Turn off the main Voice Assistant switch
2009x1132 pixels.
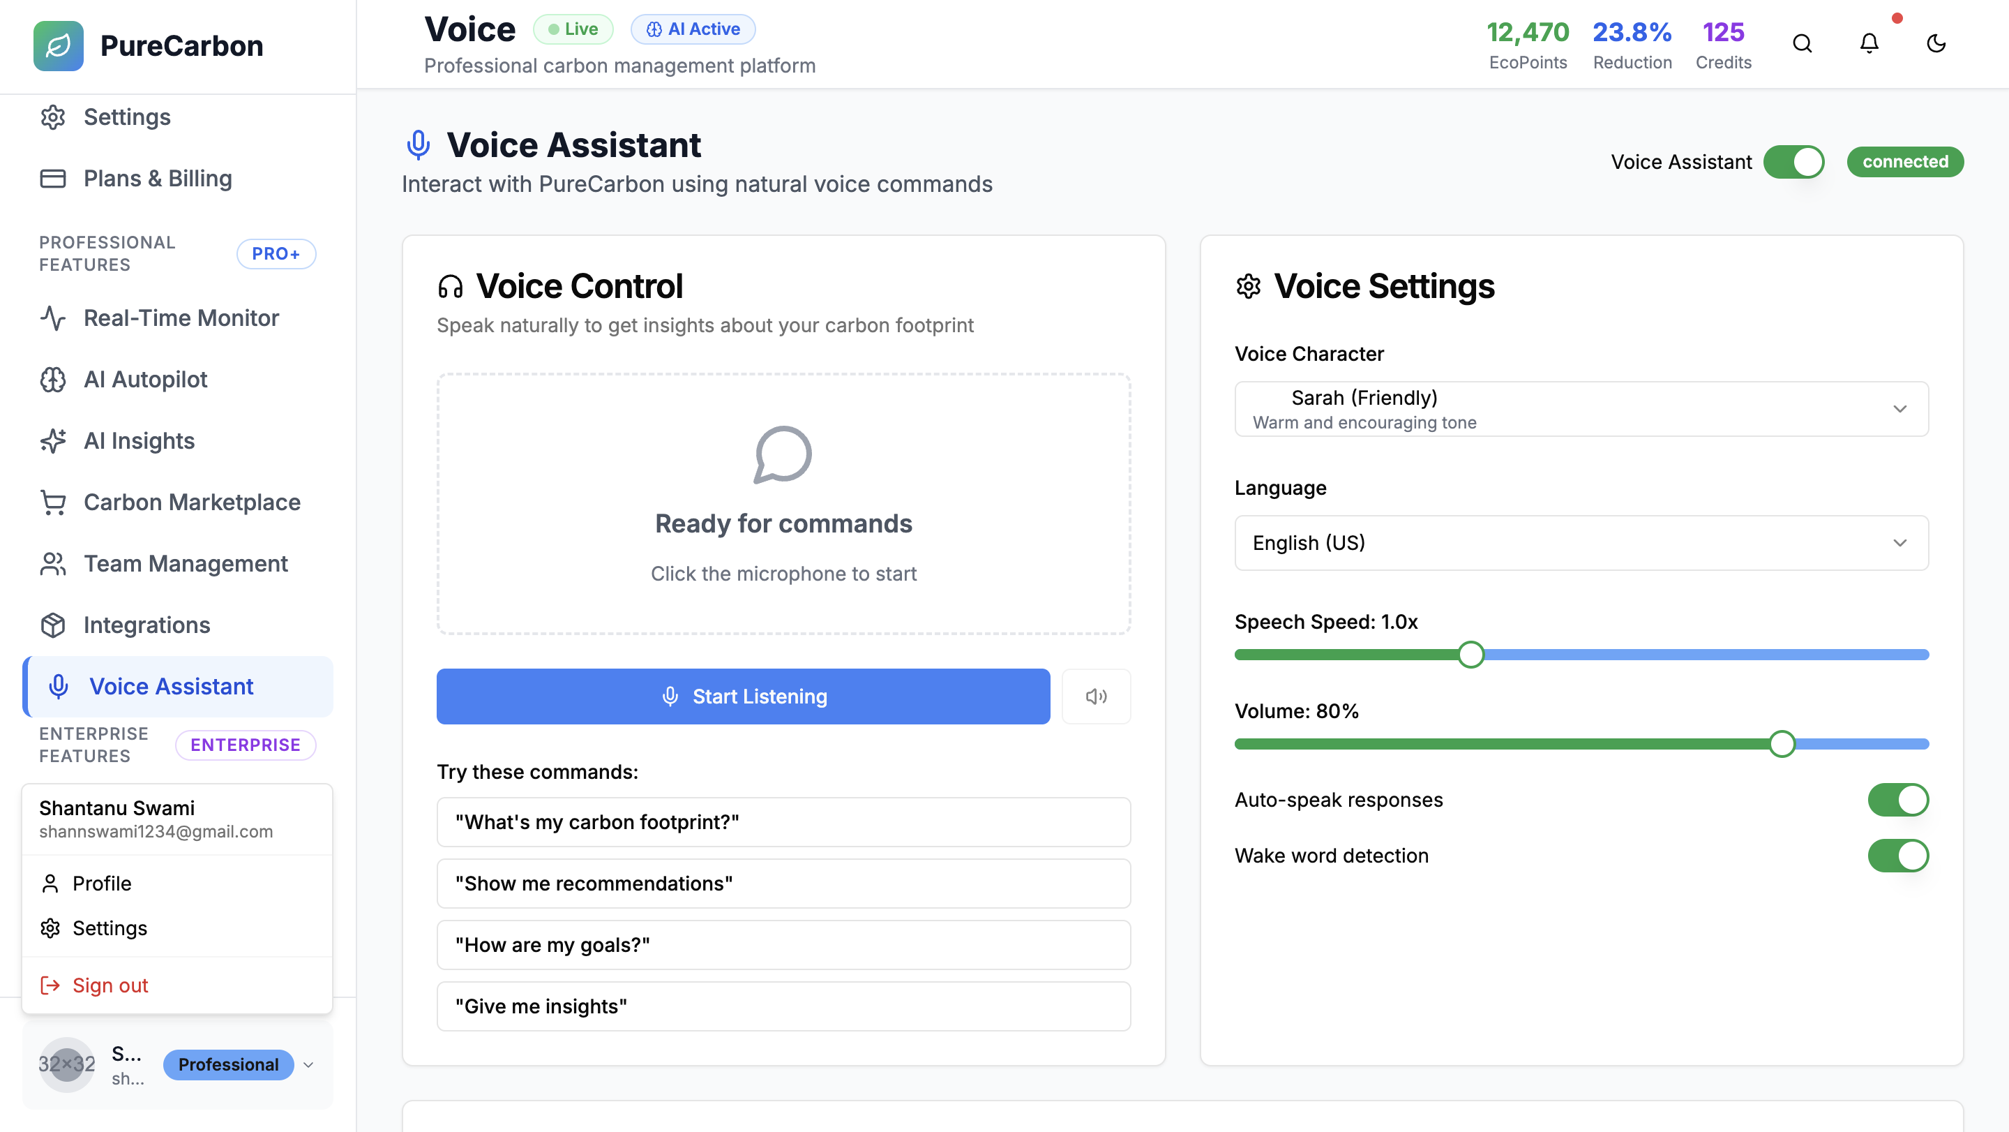tap(1793, 163)
